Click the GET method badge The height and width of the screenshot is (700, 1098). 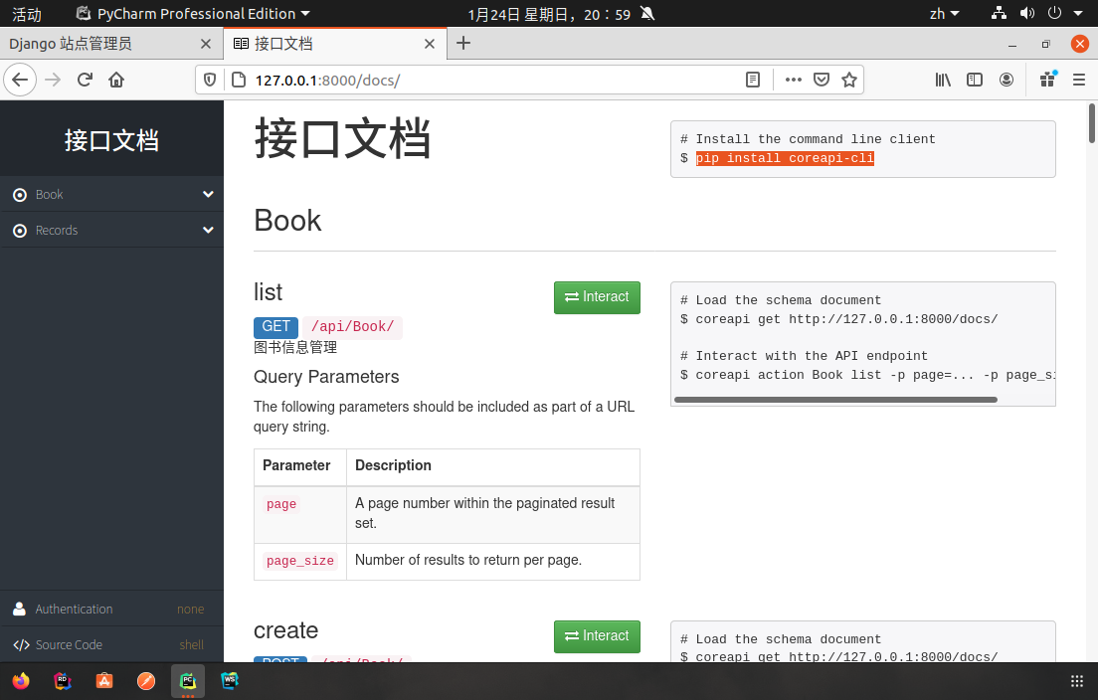(x=275, y=327)
